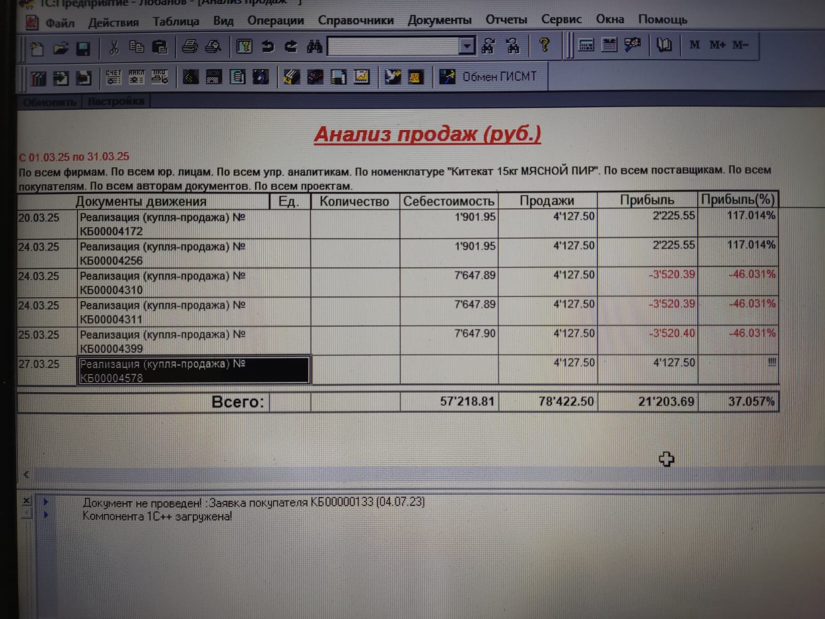Click the Cut scissors icon
This screenshot has height=619, width=825.
[x=113, y=48]
